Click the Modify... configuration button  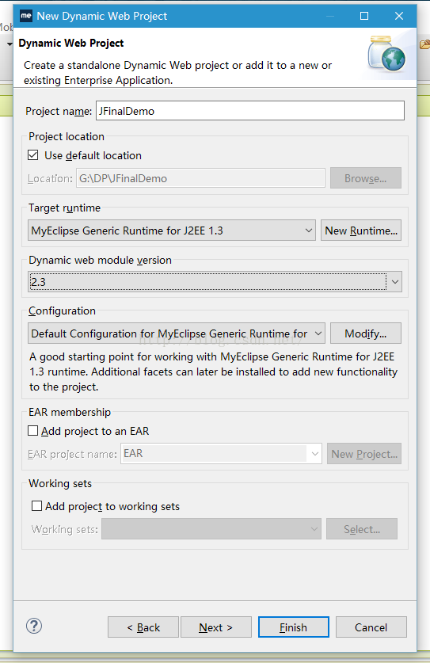coord(366,333)
